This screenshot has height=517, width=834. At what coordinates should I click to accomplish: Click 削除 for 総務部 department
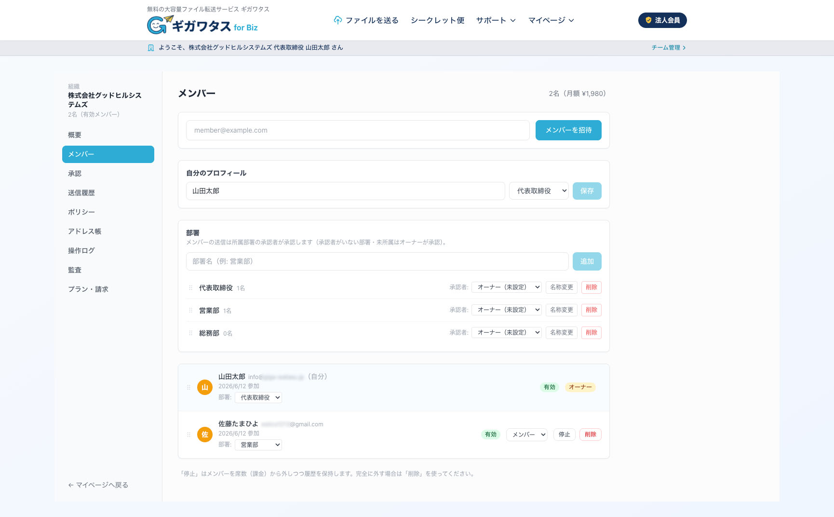[592, 333]
